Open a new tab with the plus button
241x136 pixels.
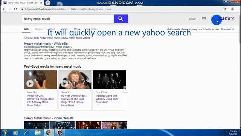[x=48, y=3]
